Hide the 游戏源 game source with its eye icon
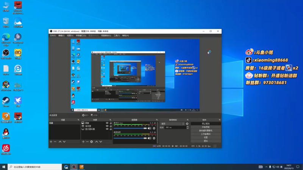303x170 pixels. click(x=107, y=126)
